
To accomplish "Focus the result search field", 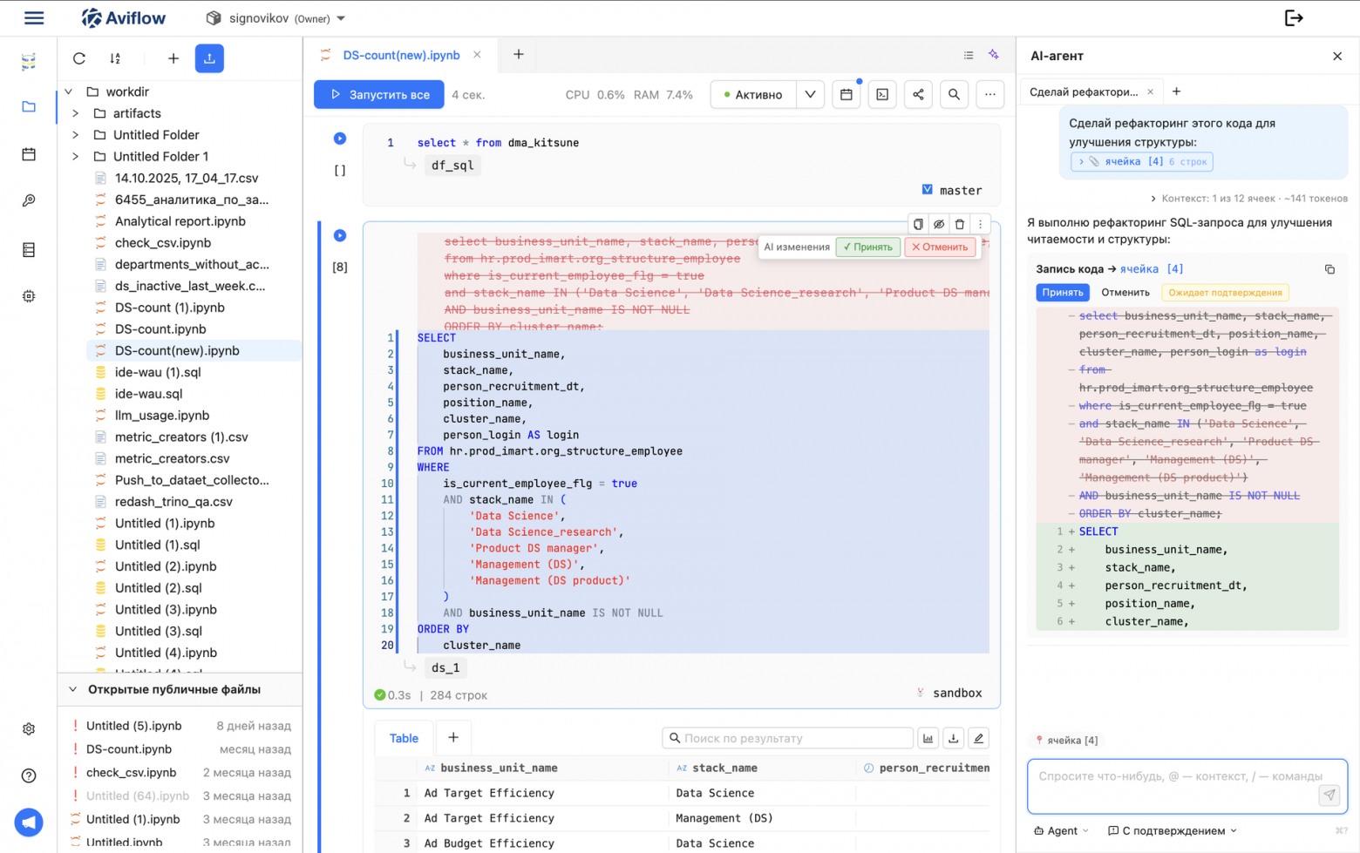I will click(788, 739).
